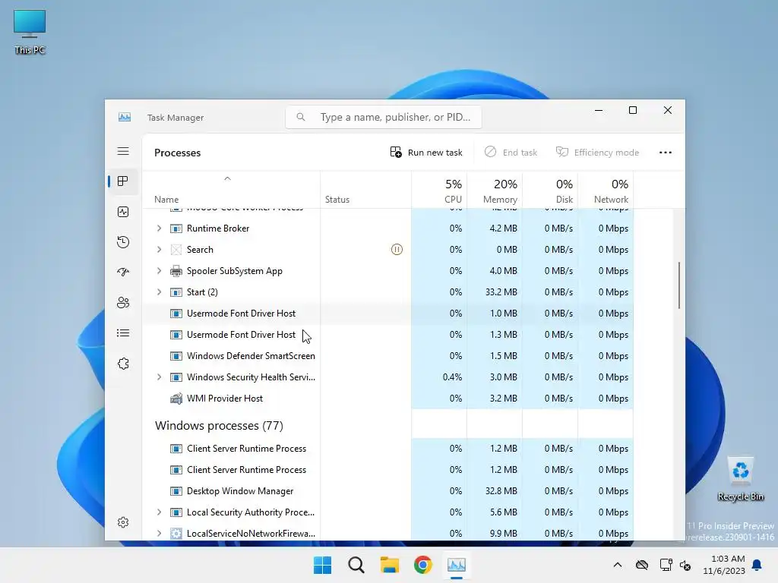Click the WMI Provider Host icon

[x=176, y=398]
